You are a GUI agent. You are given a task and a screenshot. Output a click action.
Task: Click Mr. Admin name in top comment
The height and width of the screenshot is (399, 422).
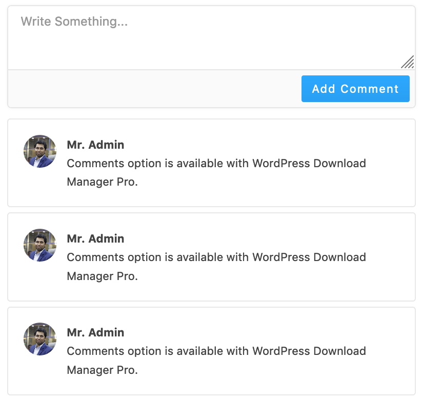pos(95,145)
